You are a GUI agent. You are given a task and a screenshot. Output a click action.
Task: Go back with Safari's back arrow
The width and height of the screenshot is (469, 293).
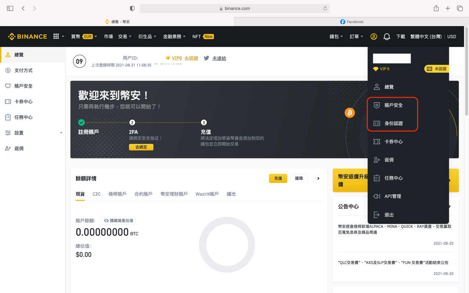23,8
